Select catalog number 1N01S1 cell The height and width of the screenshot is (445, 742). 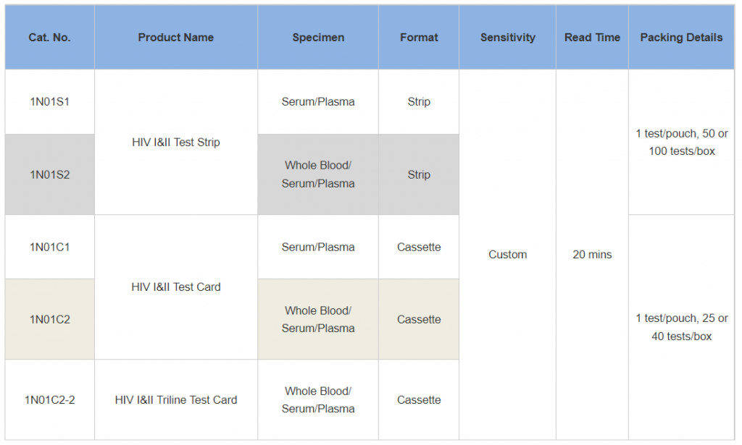pyautogui.click(x=49, y=102)
